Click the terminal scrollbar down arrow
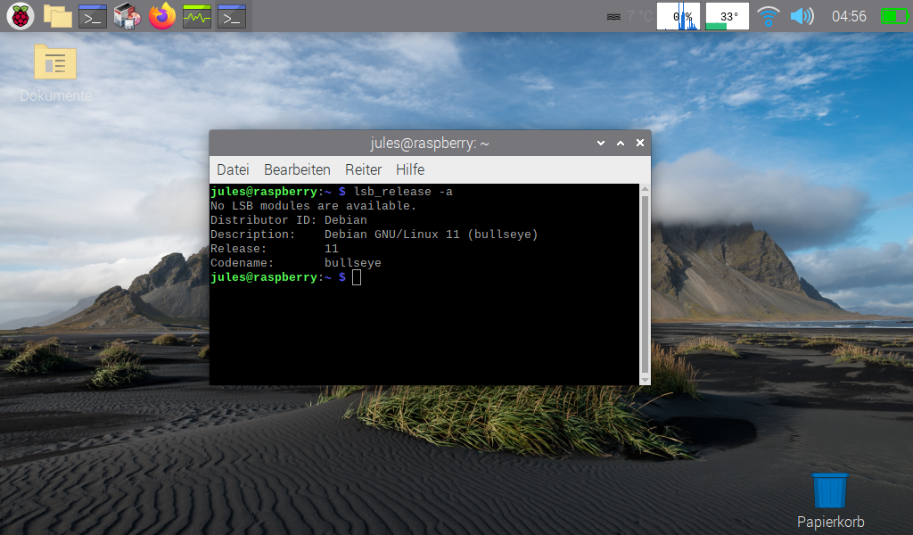The height and width of the screenshot is (535, 913). (x=645, y=380)
